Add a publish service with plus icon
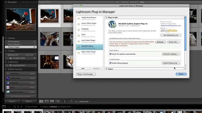The image size is (202, 113). (35, 69)
